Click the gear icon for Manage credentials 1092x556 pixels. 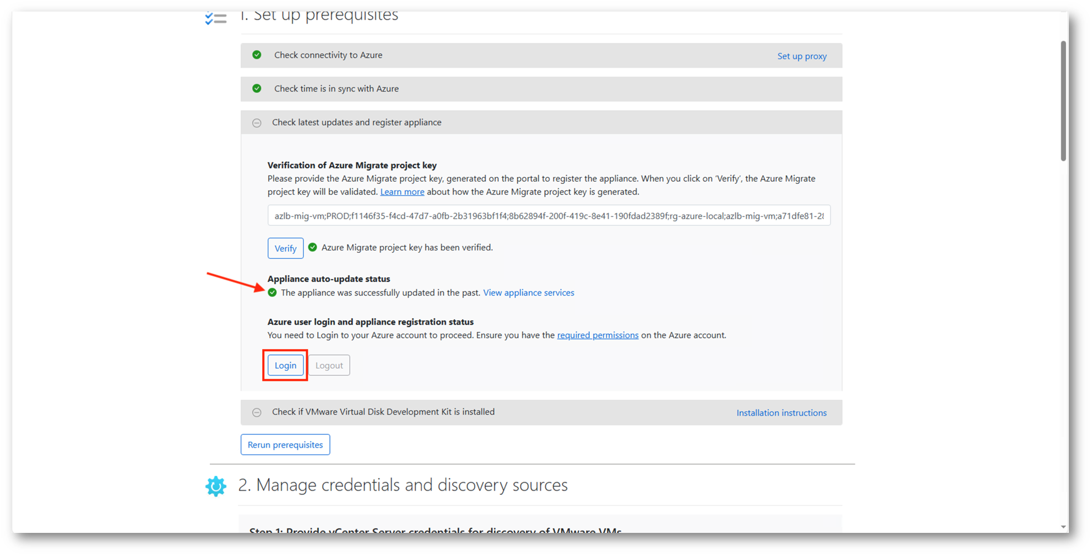click(216, 486)
